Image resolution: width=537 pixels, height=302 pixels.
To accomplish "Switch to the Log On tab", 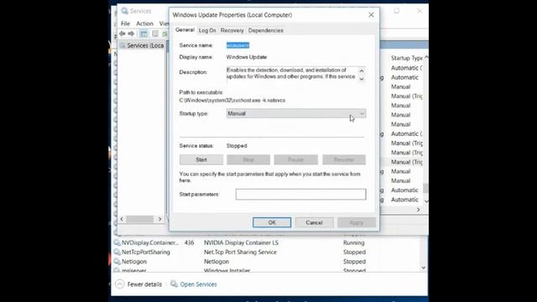I will pos(207,30).
